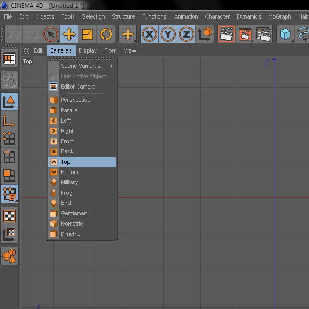Viewport: 309px width, 309px height.
Task: Open the Character menu
Action: coord(217,16)
